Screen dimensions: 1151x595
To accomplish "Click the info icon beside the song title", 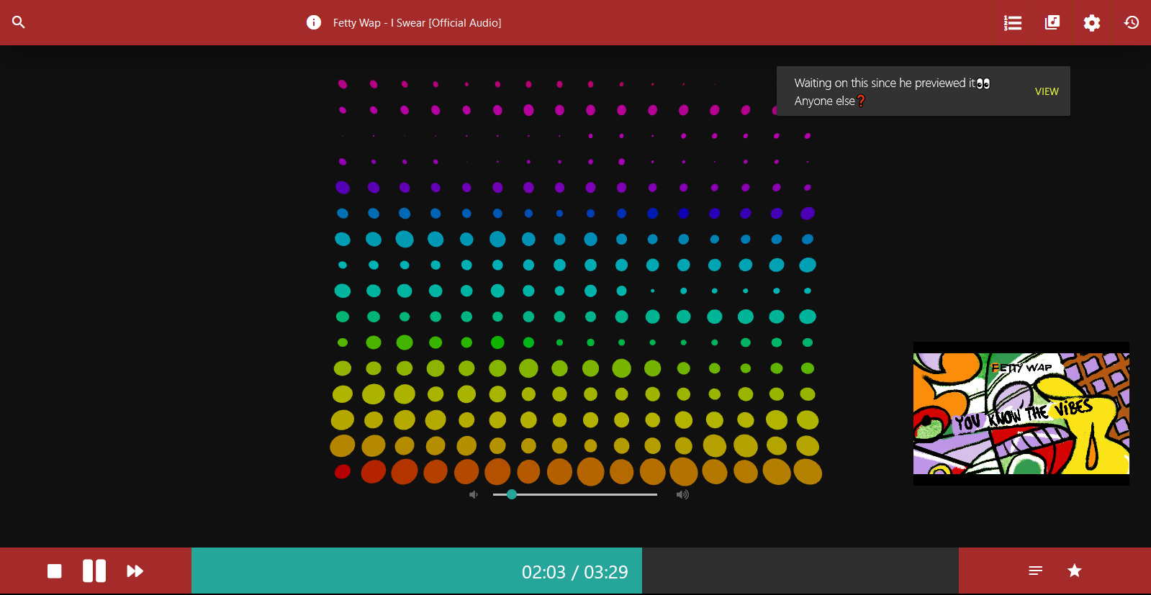I will coord(314,22).
